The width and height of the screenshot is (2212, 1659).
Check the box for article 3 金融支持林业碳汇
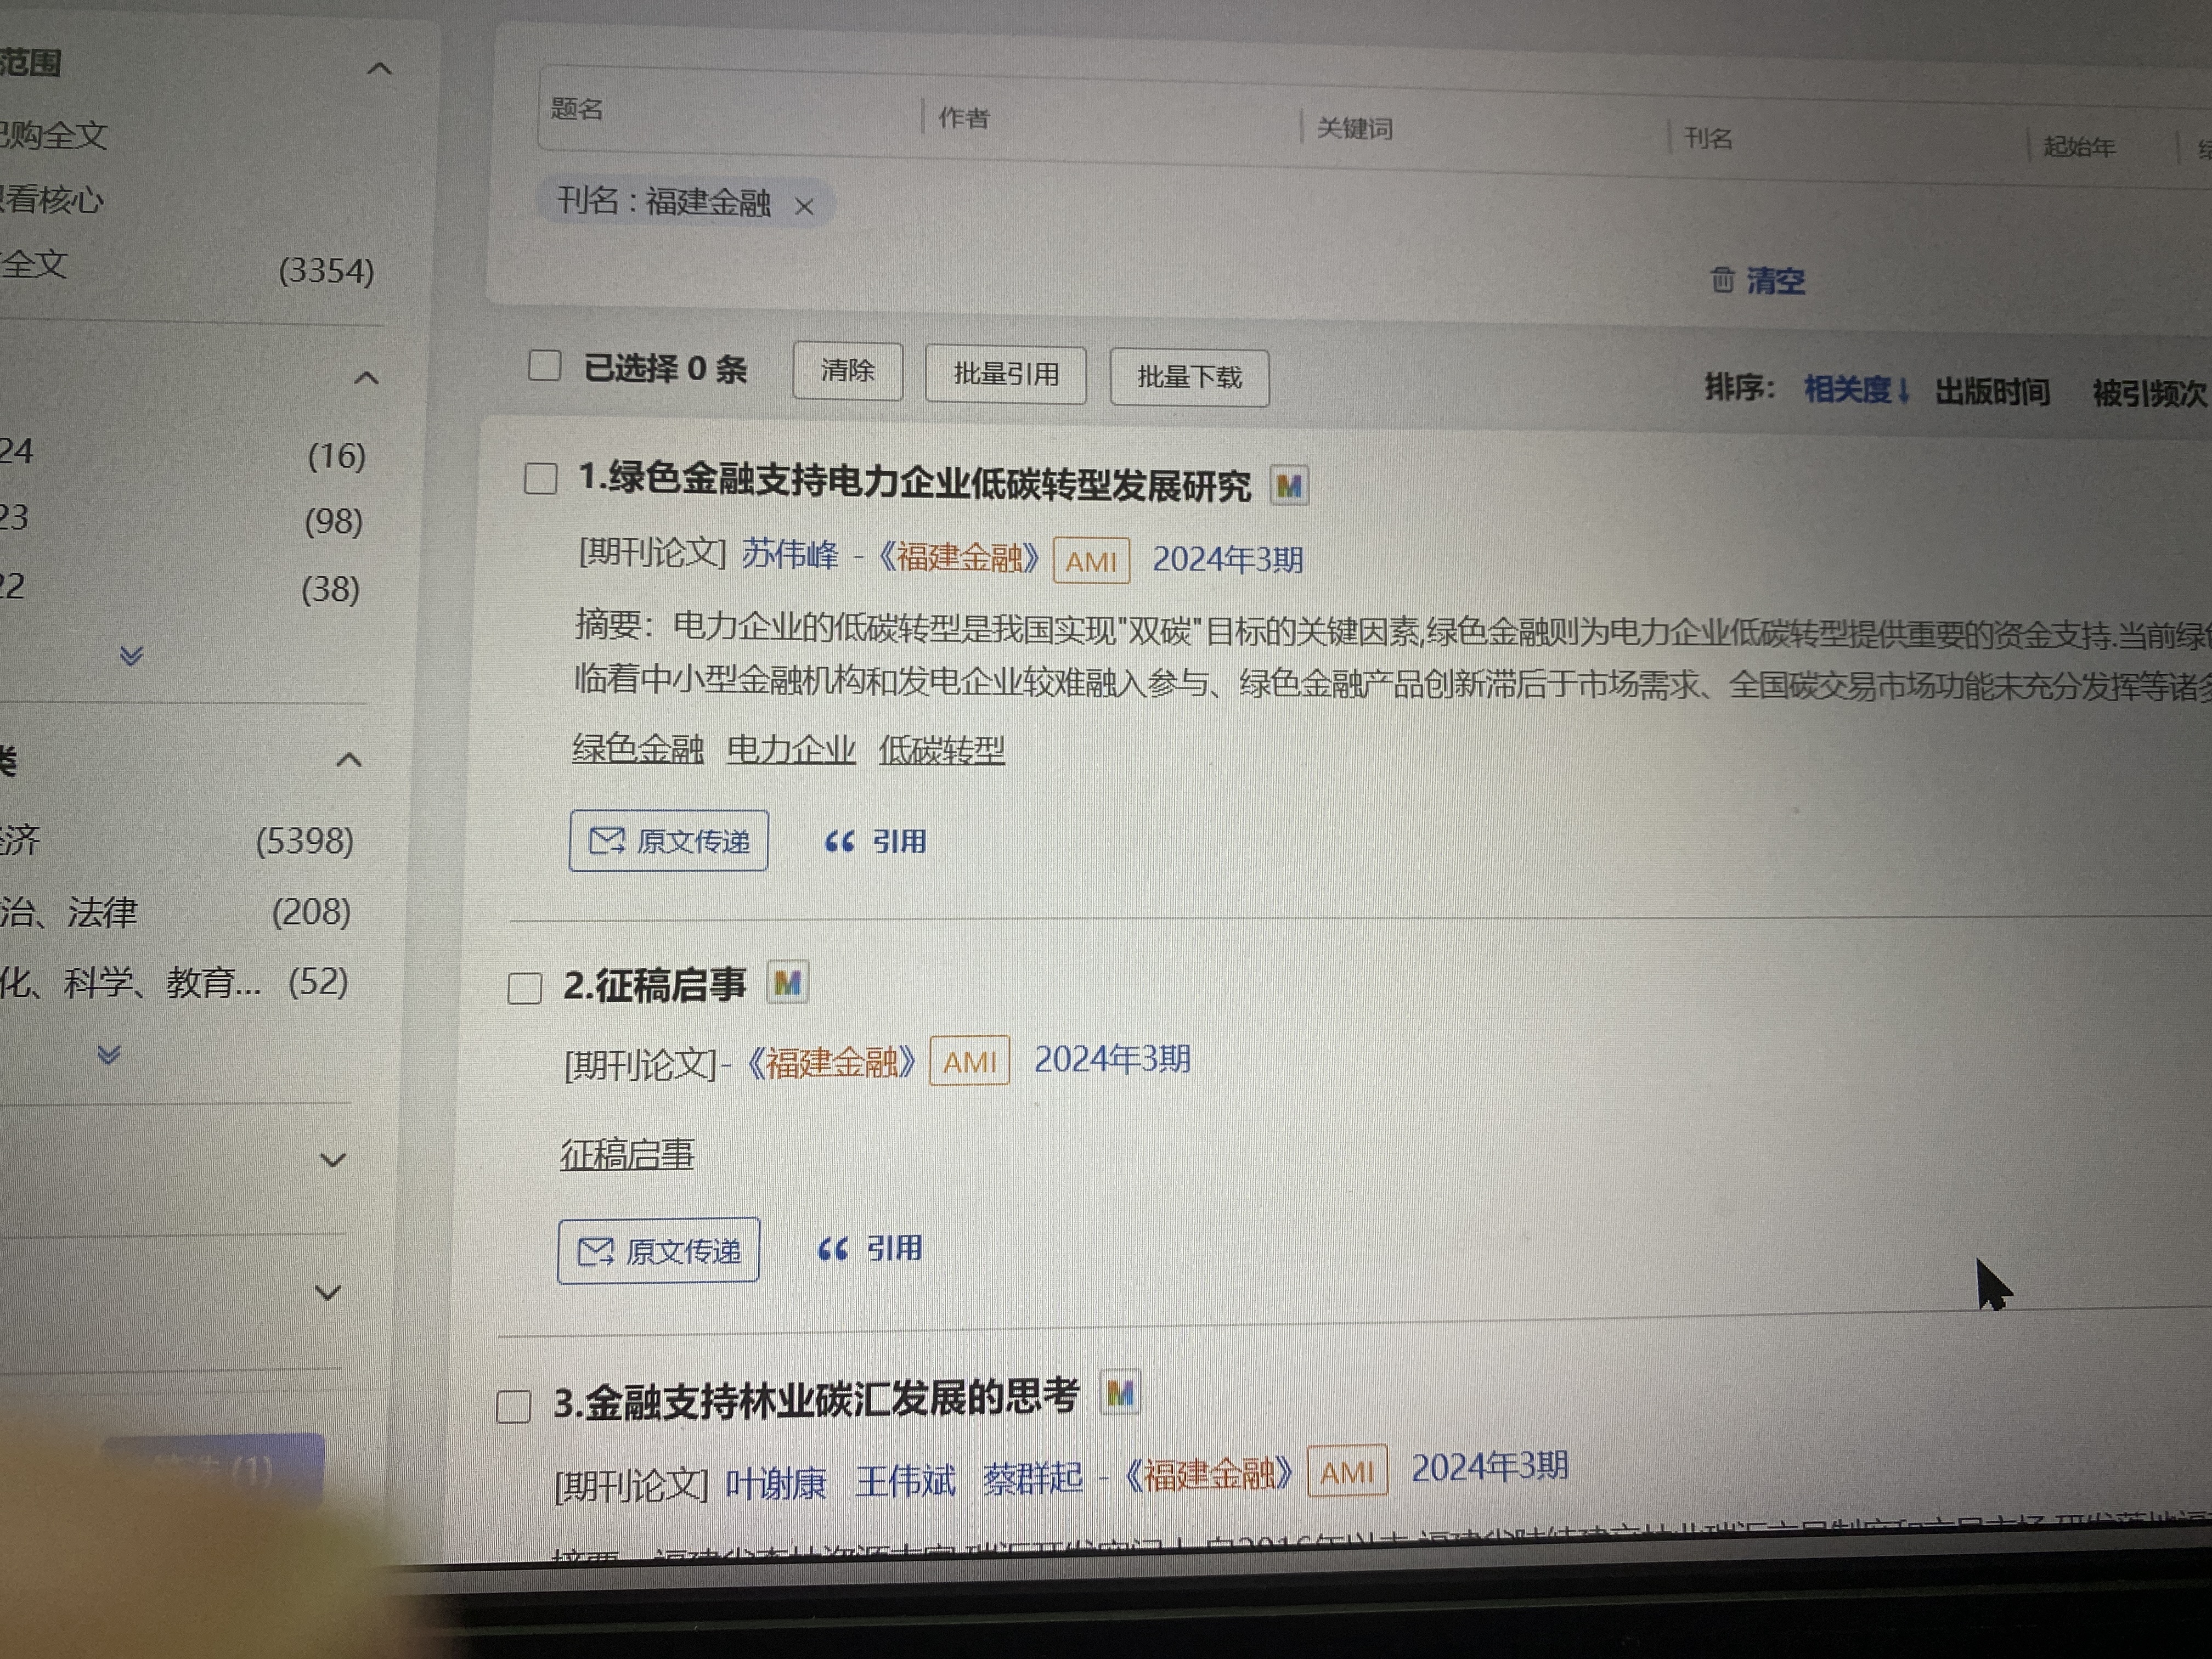(x=514, y=1406)
